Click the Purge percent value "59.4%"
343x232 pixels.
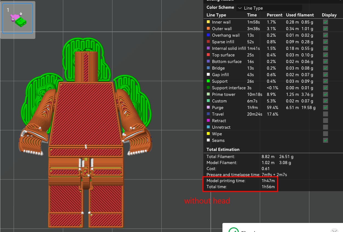pos(273,107)
